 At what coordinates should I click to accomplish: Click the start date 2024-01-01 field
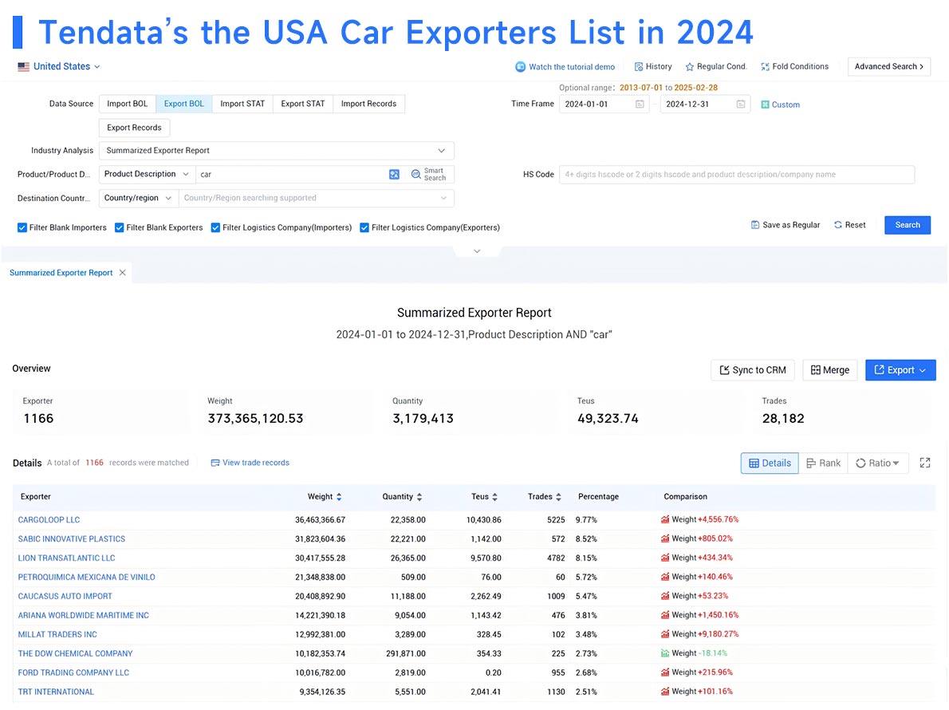[604, 105]
